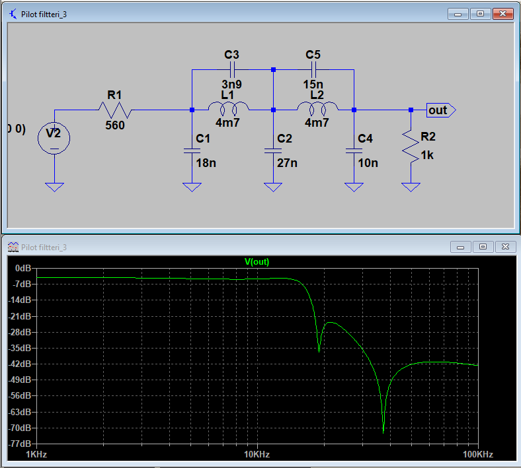Maximize the schematic window

tap(480, 13)
